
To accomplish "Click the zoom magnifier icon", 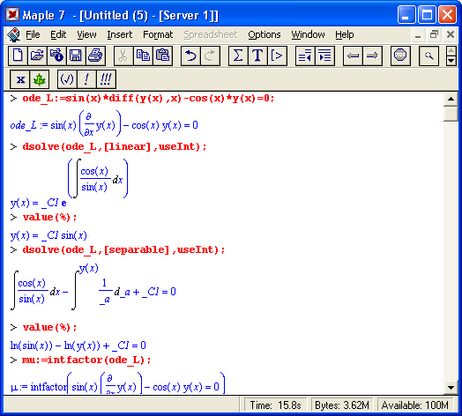I will coord(429,56).
